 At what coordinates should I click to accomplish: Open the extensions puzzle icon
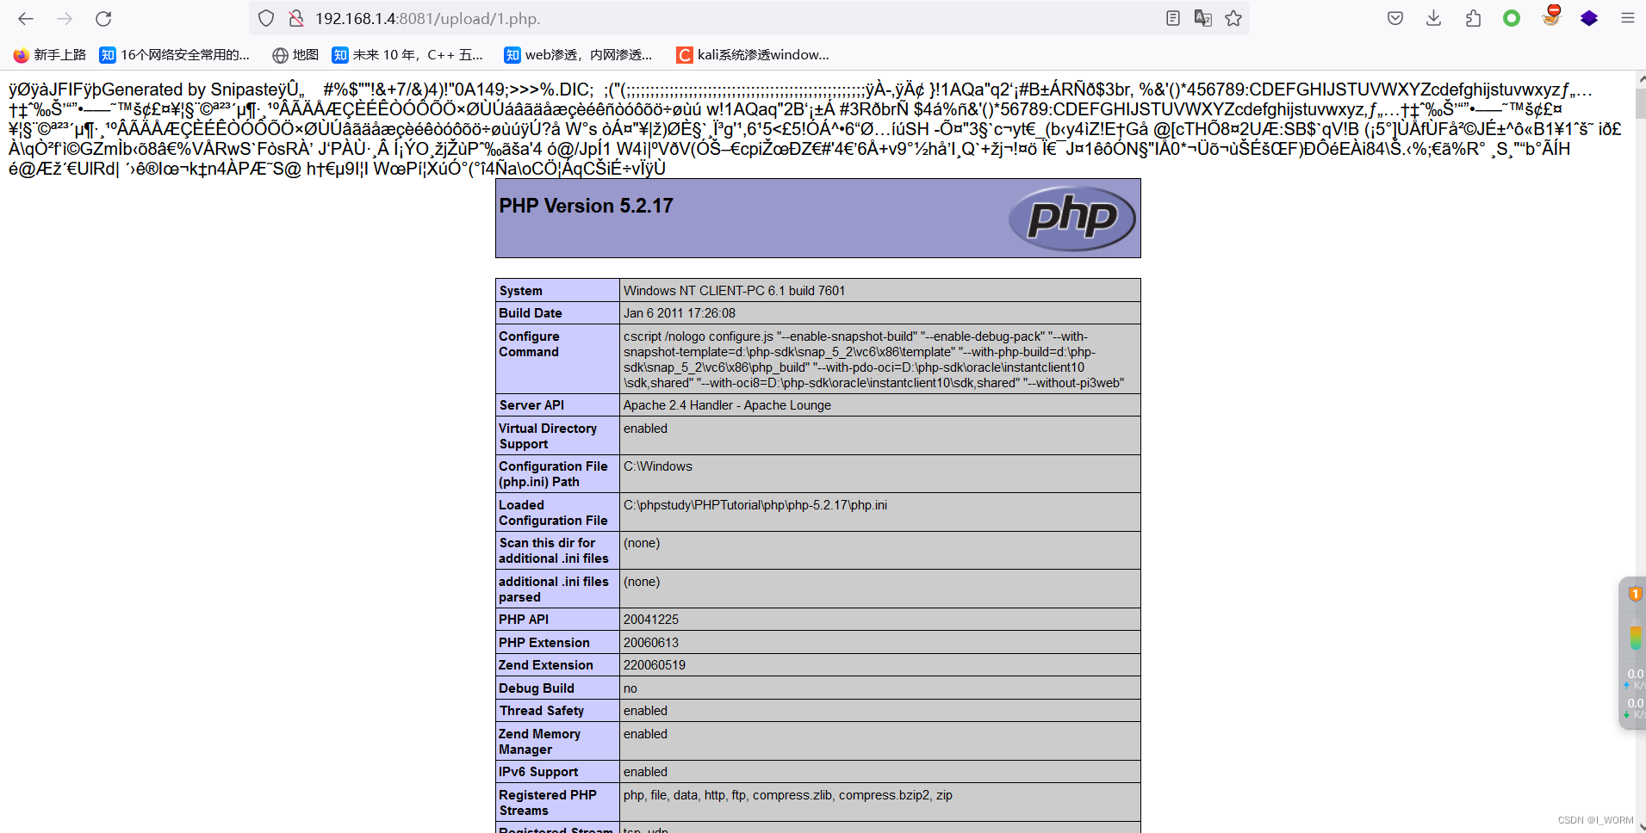[1473, 18]
